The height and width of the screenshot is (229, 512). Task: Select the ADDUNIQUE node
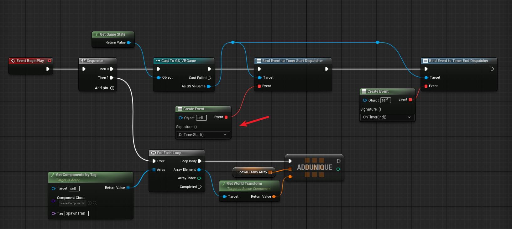pyautogui.click(x=315, y=167)
